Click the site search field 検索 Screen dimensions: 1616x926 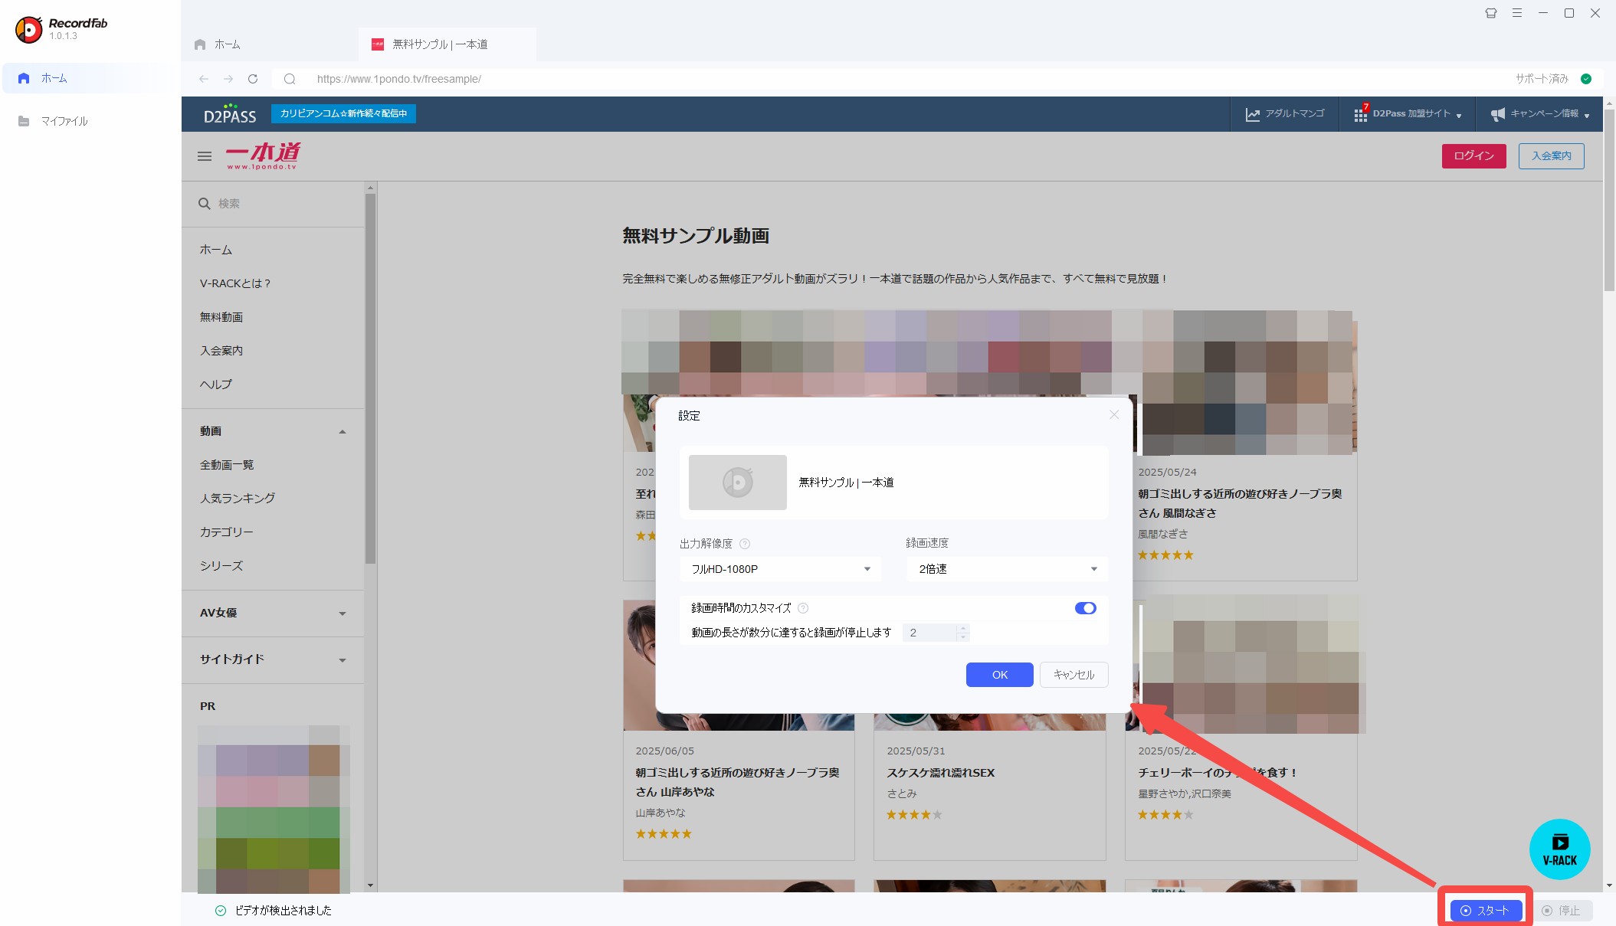pos(273,204)
